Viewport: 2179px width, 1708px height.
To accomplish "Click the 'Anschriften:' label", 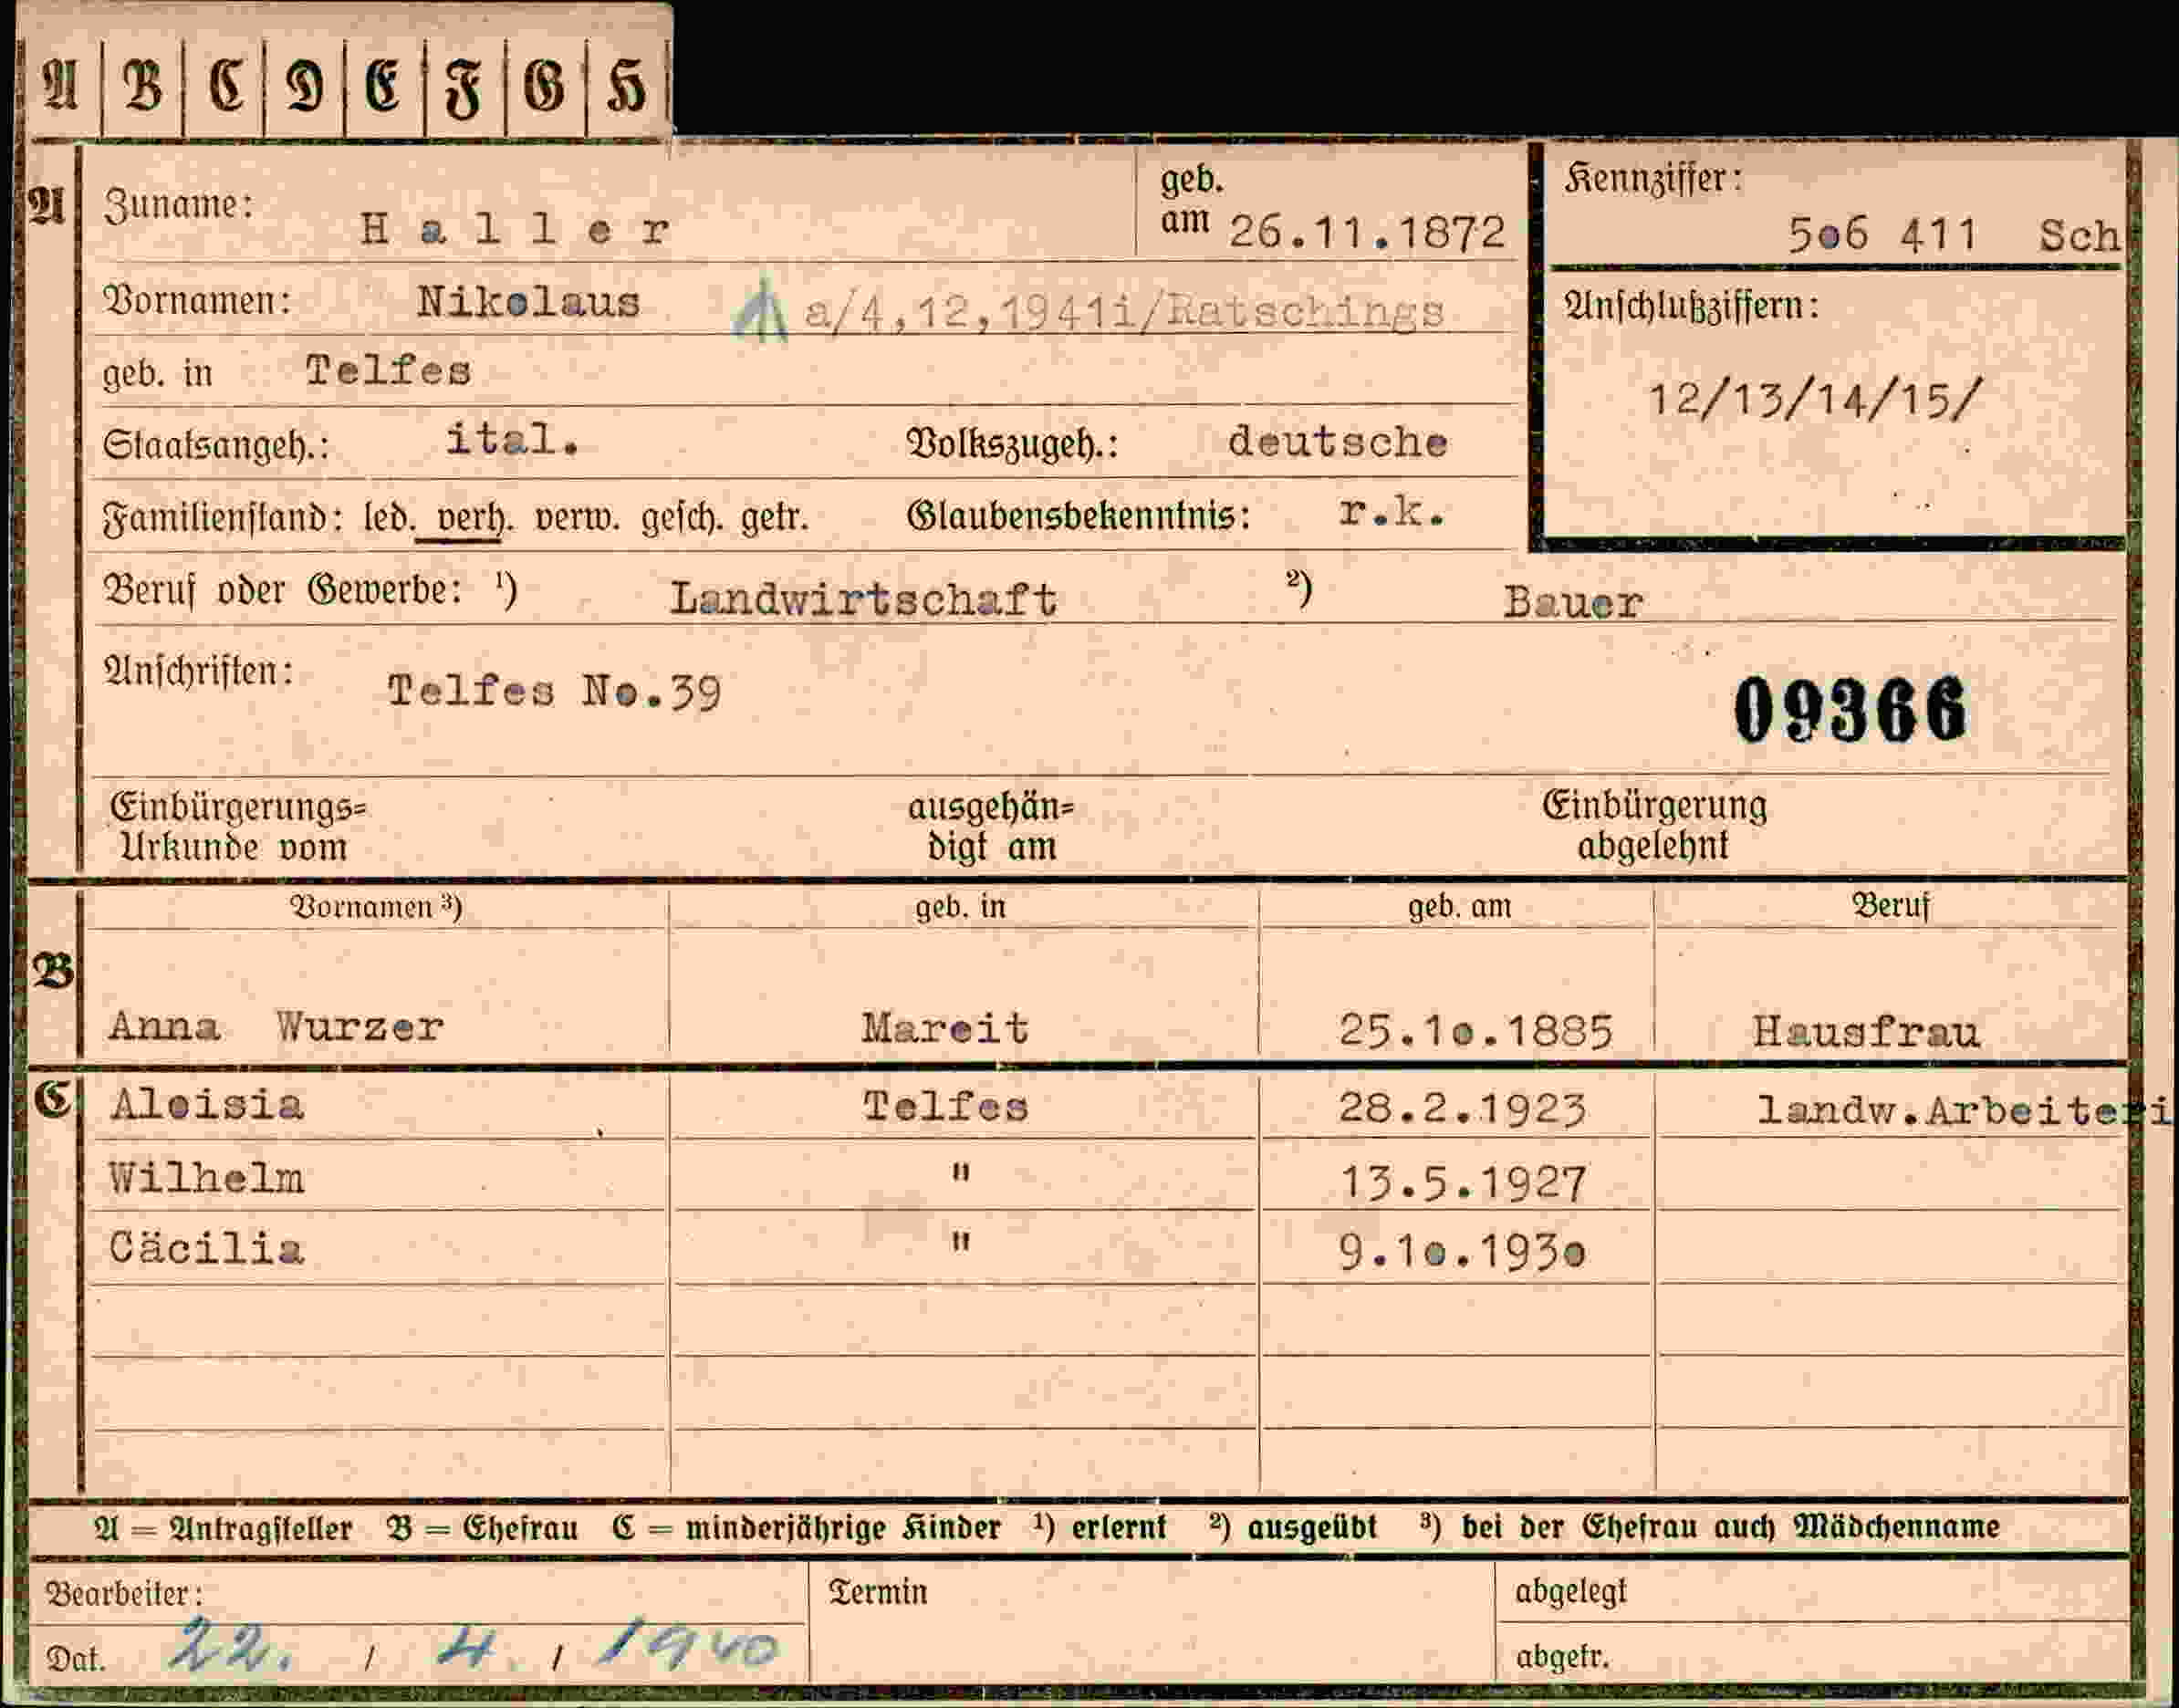I will tap(198, 671).
